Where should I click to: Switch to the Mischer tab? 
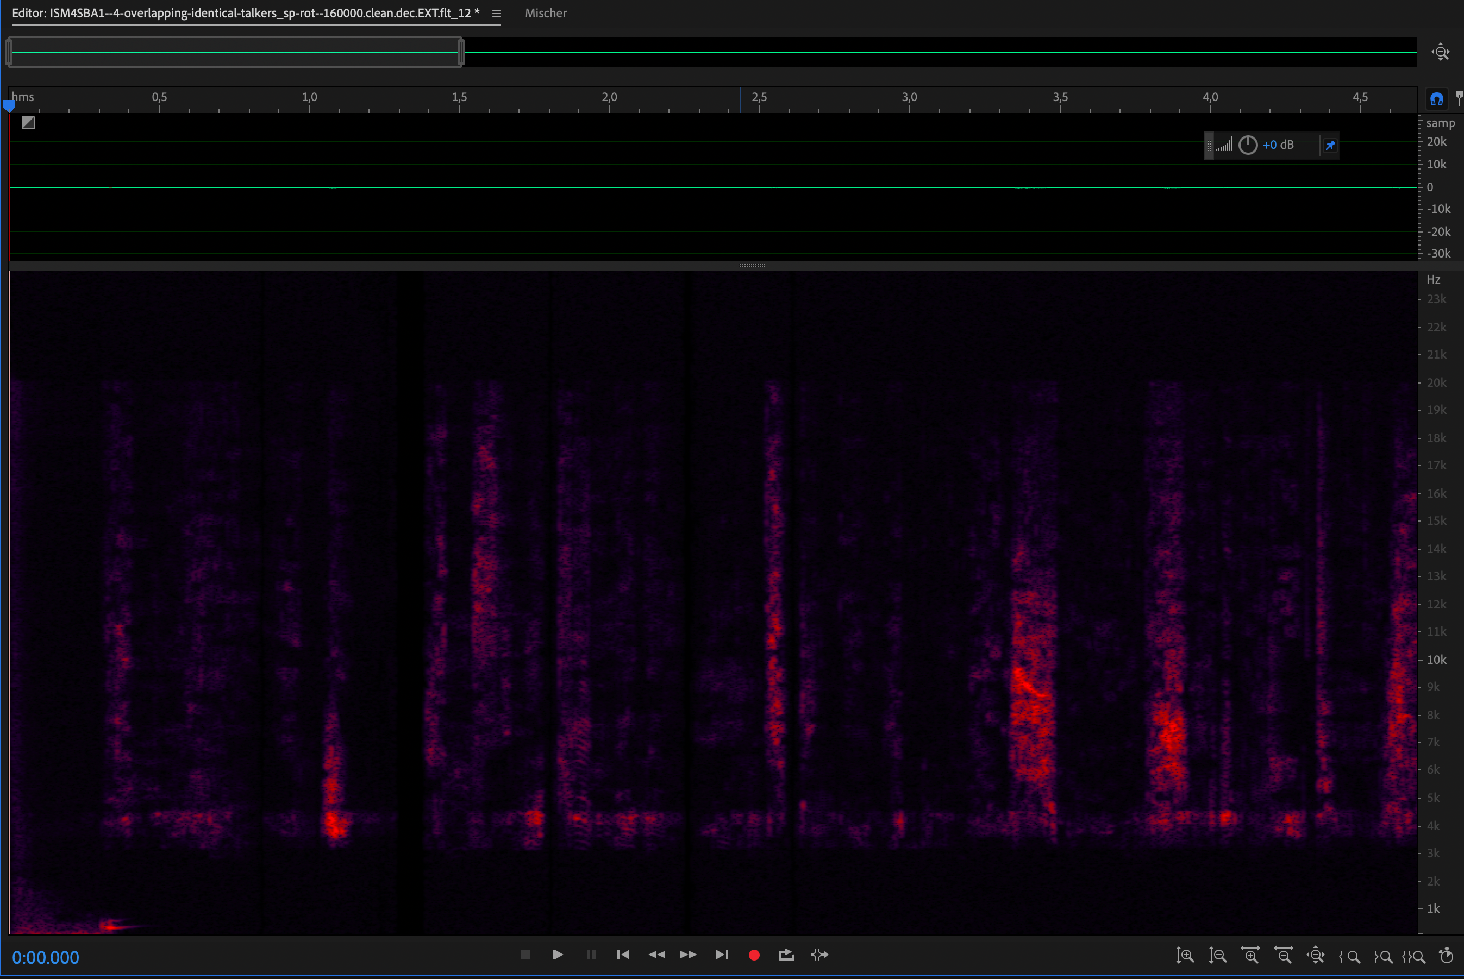click(x=545, y=13)
